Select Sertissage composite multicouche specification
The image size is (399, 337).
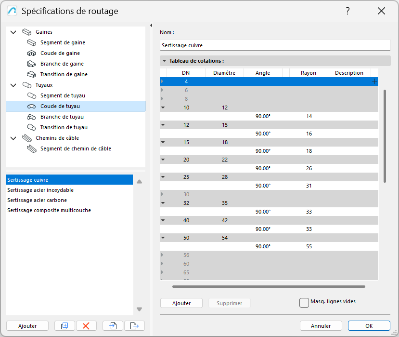tap(49, 210)
